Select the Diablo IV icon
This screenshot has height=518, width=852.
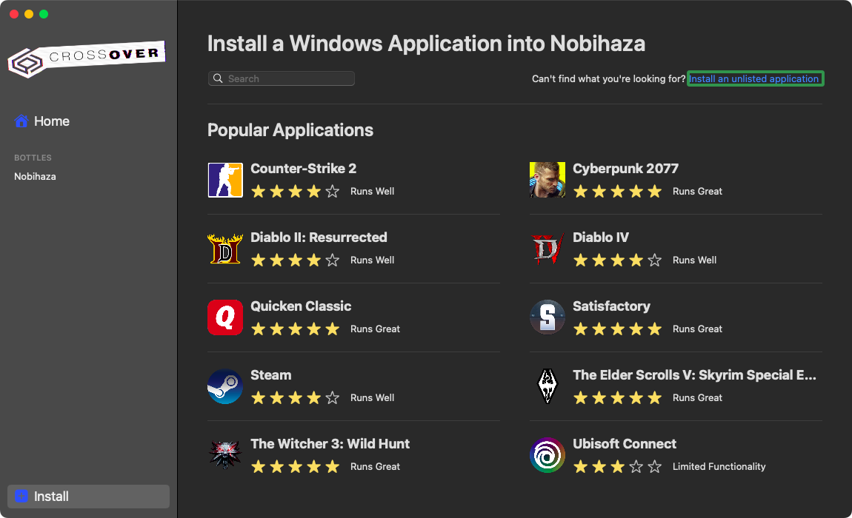tap(548, 249)
